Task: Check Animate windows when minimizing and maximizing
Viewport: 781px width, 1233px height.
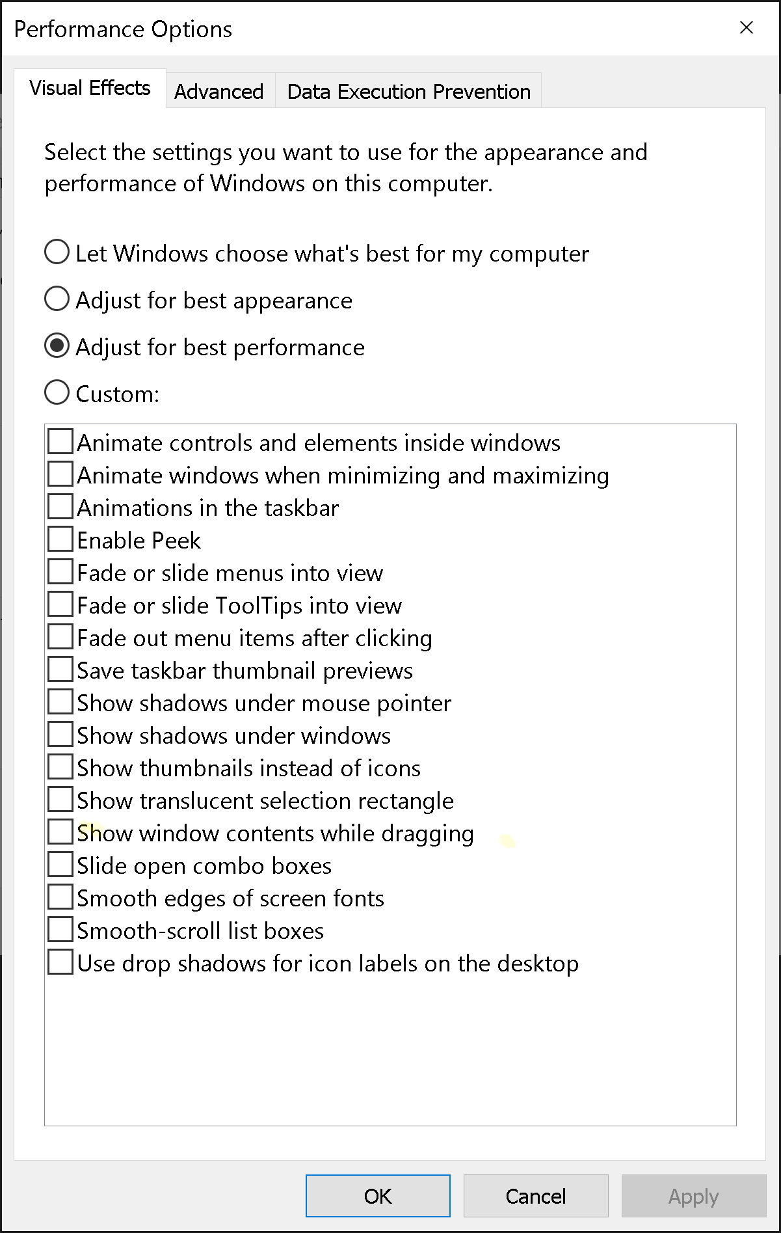Action: click(x=60, y=474)
